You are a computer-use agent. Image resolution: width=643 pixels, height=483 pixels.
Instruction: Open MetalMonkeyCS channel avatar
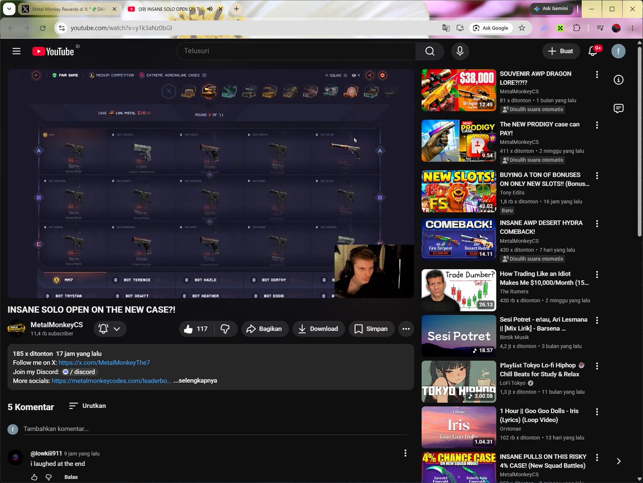pyautogui.click(x=17, y=329)
